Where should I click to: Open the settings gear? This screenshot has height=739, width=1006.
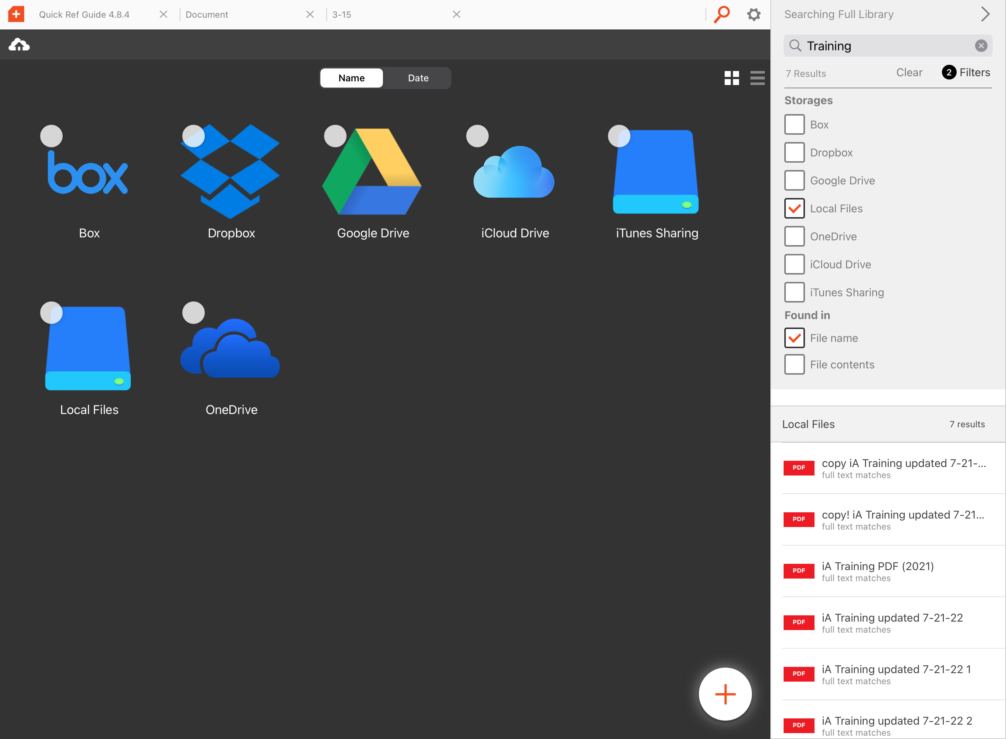pos(754,14)
